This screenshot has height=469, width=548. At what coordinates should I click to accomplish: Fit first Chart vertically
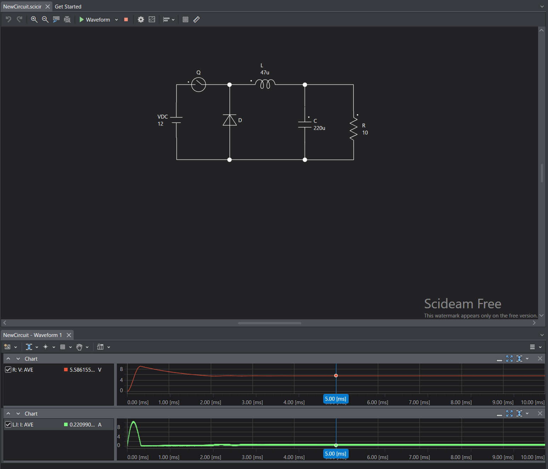coord(519,359)
